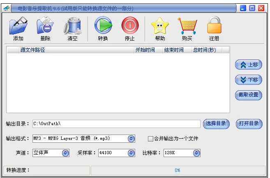Close the 电影音乐提取机 window
The height and width of the screenshot is (178, 270).
261,8
